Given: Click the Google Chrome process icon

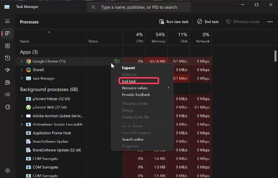Looking at the screenshot, I should pyautogui.click(x=28, y=61).
